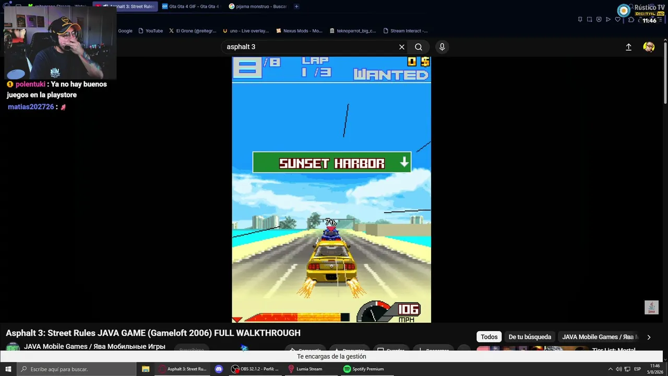Image resolution: width=668 pixels, height=376 pixels.
Task: Take a snapshot with the dashed-square icon
Action: 589,19
